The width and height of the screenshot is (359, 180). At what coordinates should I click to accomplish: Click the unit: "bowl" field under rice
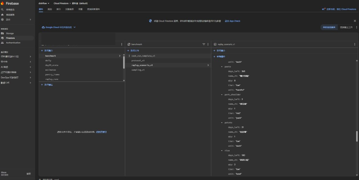click(x=235, y=174)
